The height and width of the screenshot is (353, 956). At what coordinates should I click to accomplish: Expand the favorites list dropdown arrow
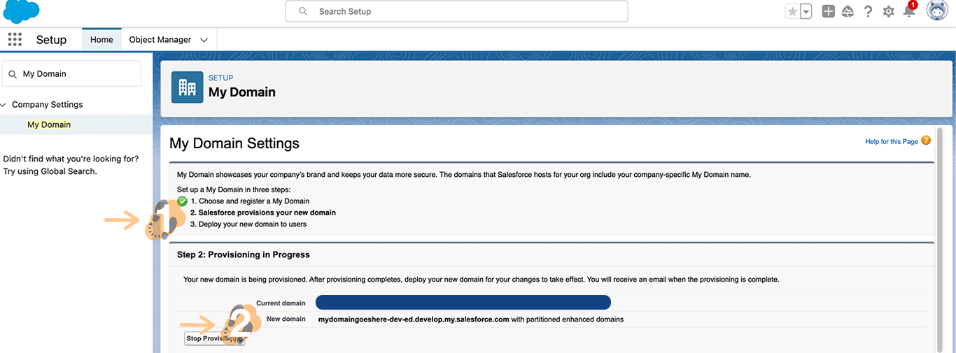point(806,11)
